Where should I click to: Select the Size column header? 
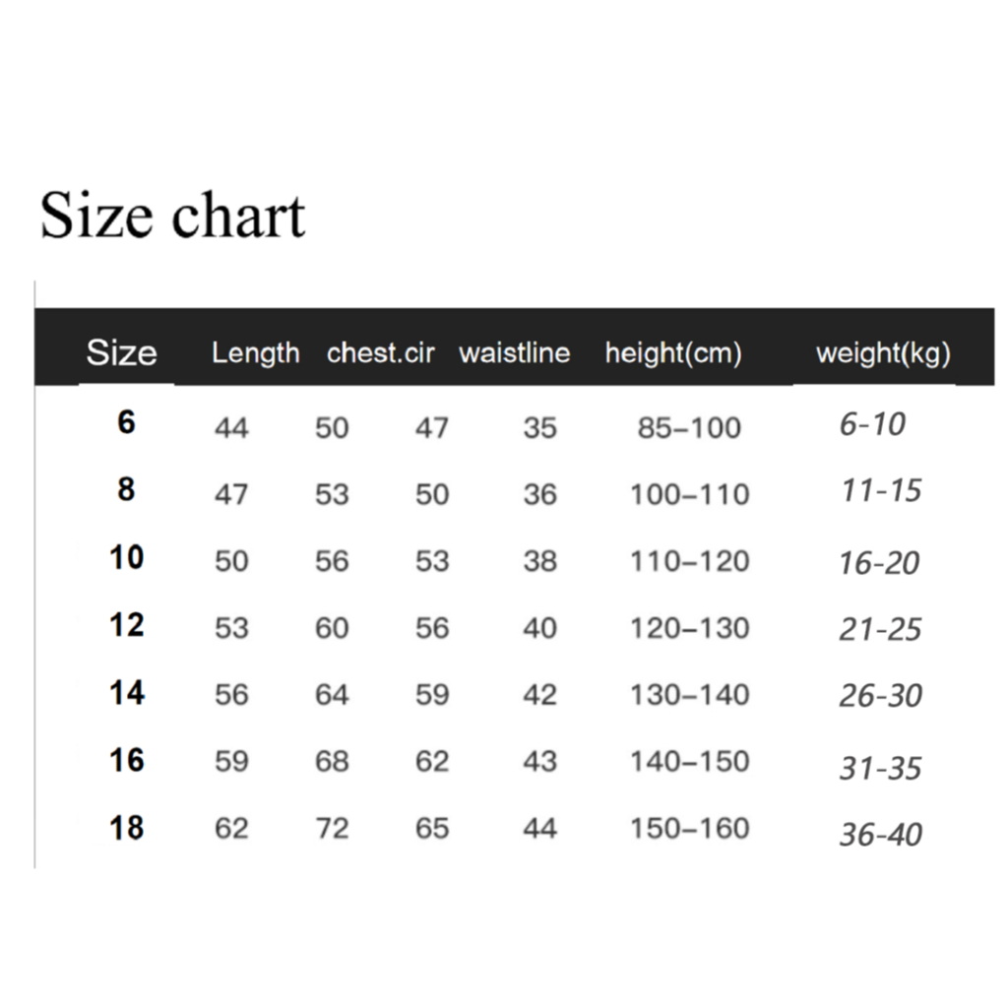point(121,352)
